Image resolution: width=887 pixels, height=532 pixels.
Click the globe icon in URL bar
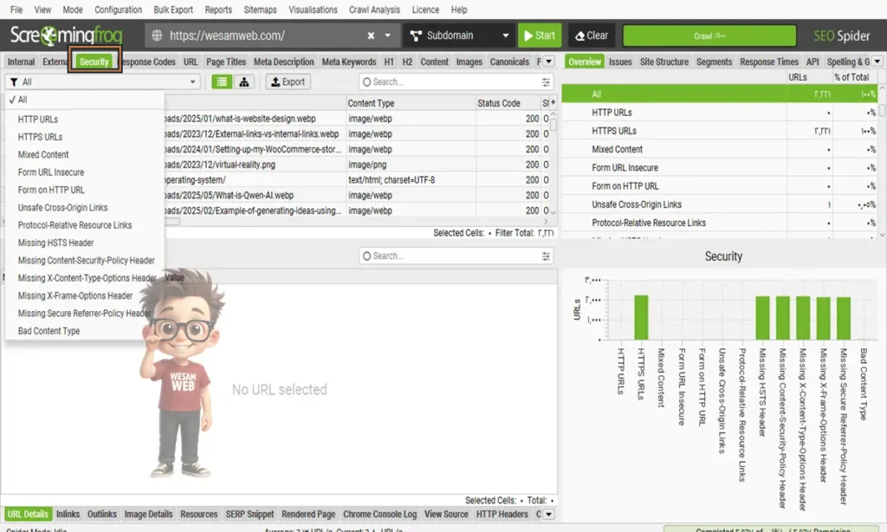157,36
